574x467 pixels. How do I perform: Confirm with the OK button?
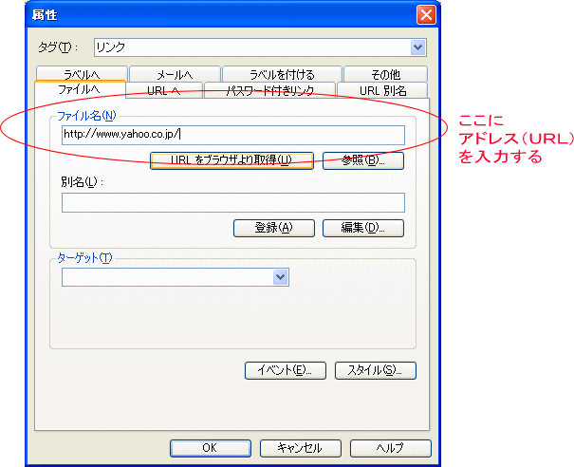[210, 448]
